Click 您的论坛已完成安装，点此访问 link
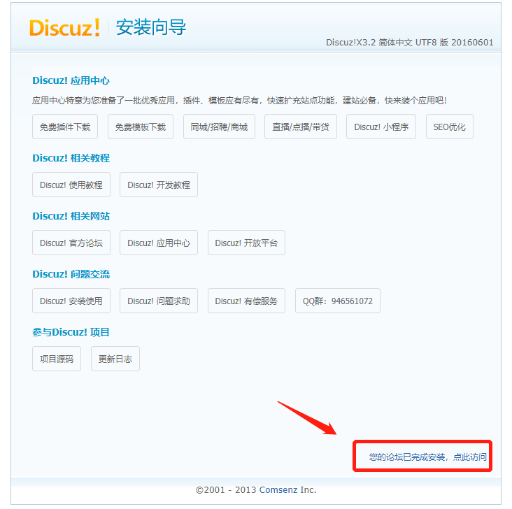This screenshot has width=512, height=509. 428,457
